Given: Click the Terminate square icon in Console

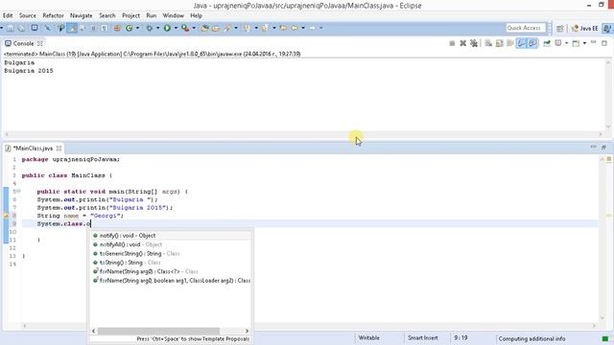Looking at the screenshot, I should click(452, 43).
